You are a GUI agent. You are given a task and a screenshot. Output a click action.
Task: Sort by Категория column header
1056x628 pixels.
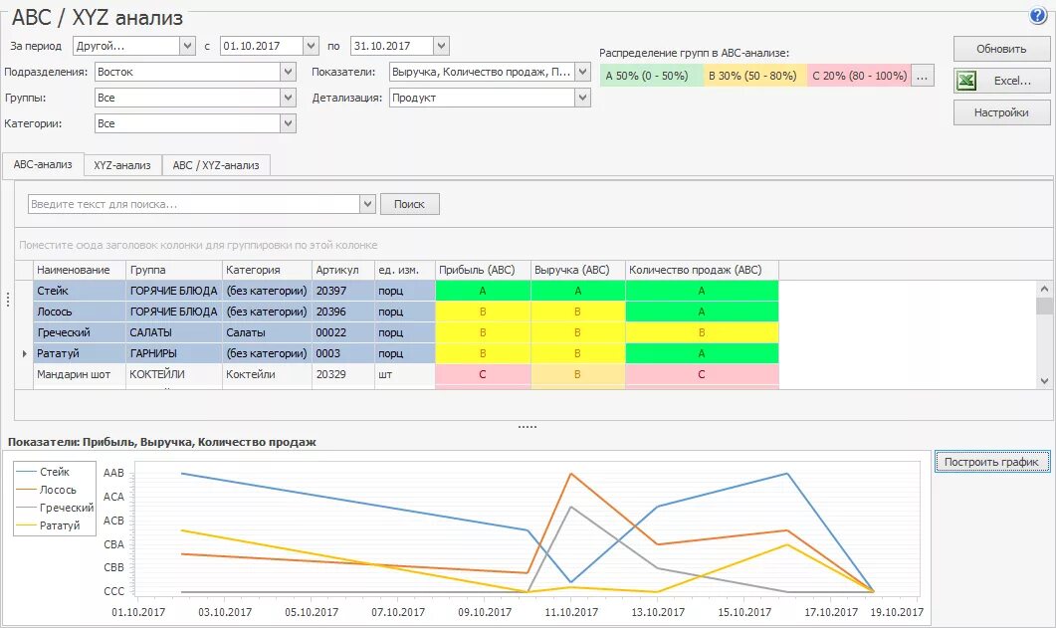pyautogui.click(x=267, y=270)
